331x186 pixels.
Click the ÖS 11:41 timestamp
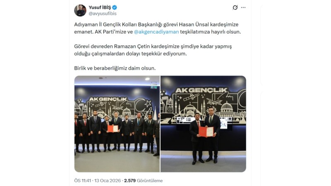click(x=82, y=181)
